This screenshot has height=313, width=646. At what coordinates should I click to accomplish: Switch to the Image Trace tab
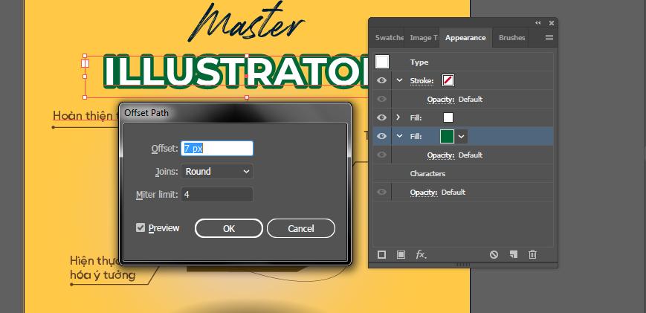click(x=423, y=37)
